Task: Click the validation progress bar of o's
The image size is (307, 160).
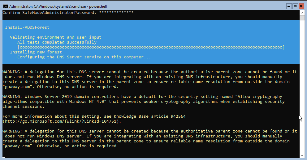Action: [x=151, y=47]
